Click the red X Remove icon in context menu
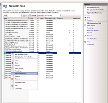 pyautogui.click(x=12, y=79)
